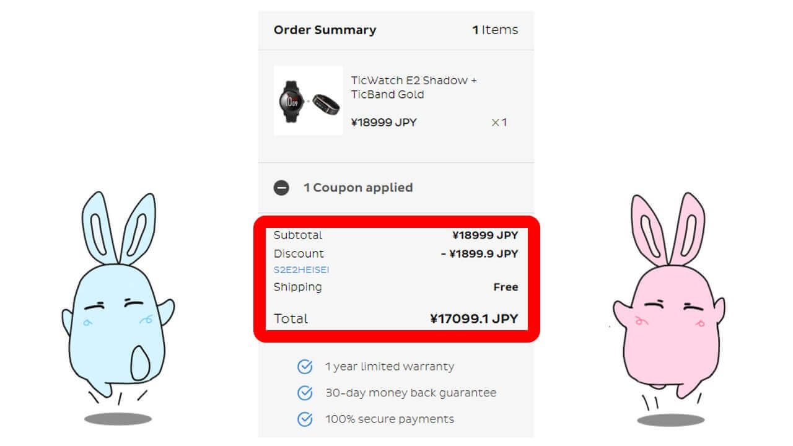
Task: Click the 1 Items count
Action: tap(495, 30)
